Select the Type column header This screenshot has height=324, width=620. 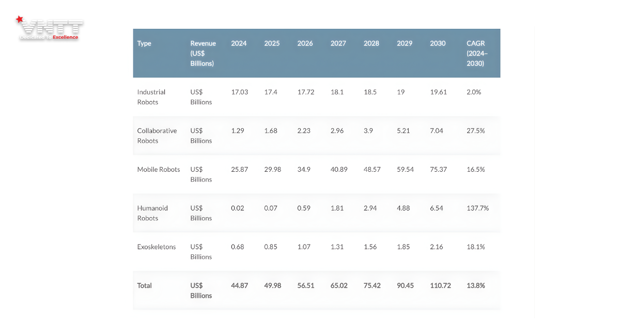coord(144,43)
